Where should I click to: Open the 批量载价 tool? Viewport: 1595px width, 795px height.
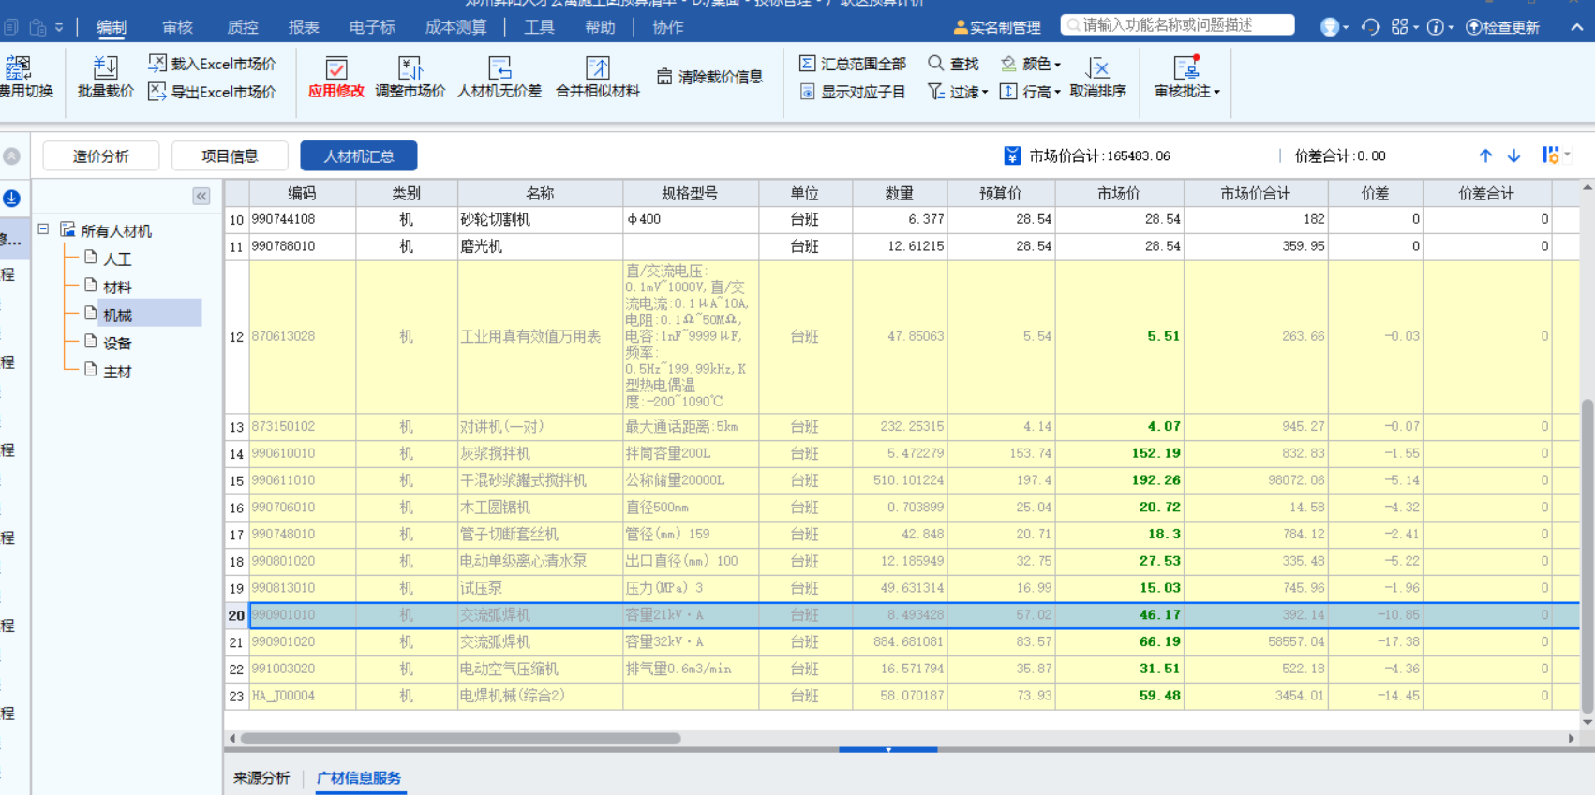tap(105, 77)
